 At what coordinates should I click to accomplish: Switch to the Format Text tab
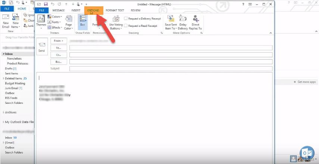115,10
